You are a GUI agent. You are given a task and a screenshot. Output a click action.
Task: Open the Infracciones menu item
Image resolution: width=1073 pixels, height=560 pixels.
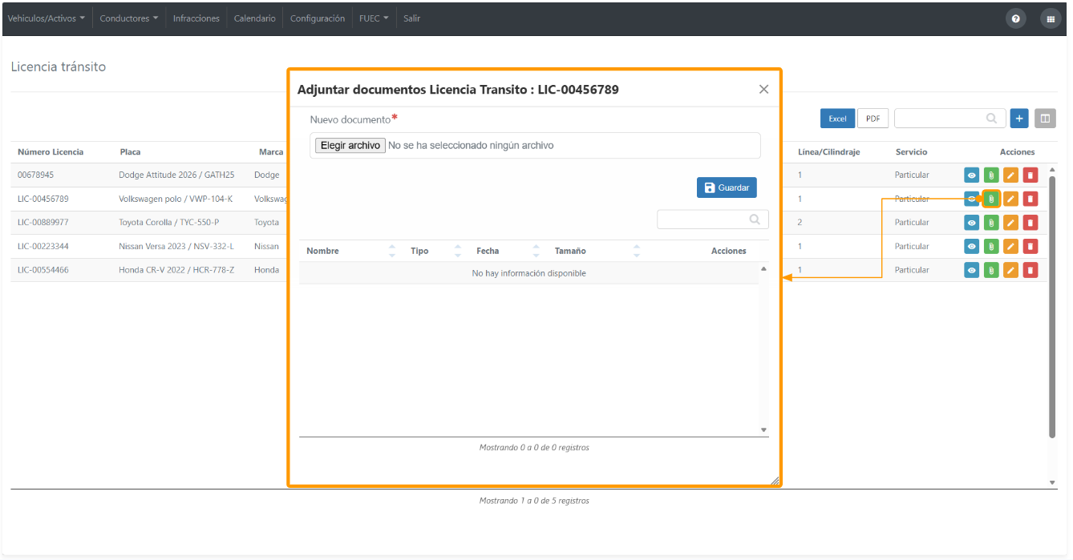pyautogui.click(x=196, y=18)
